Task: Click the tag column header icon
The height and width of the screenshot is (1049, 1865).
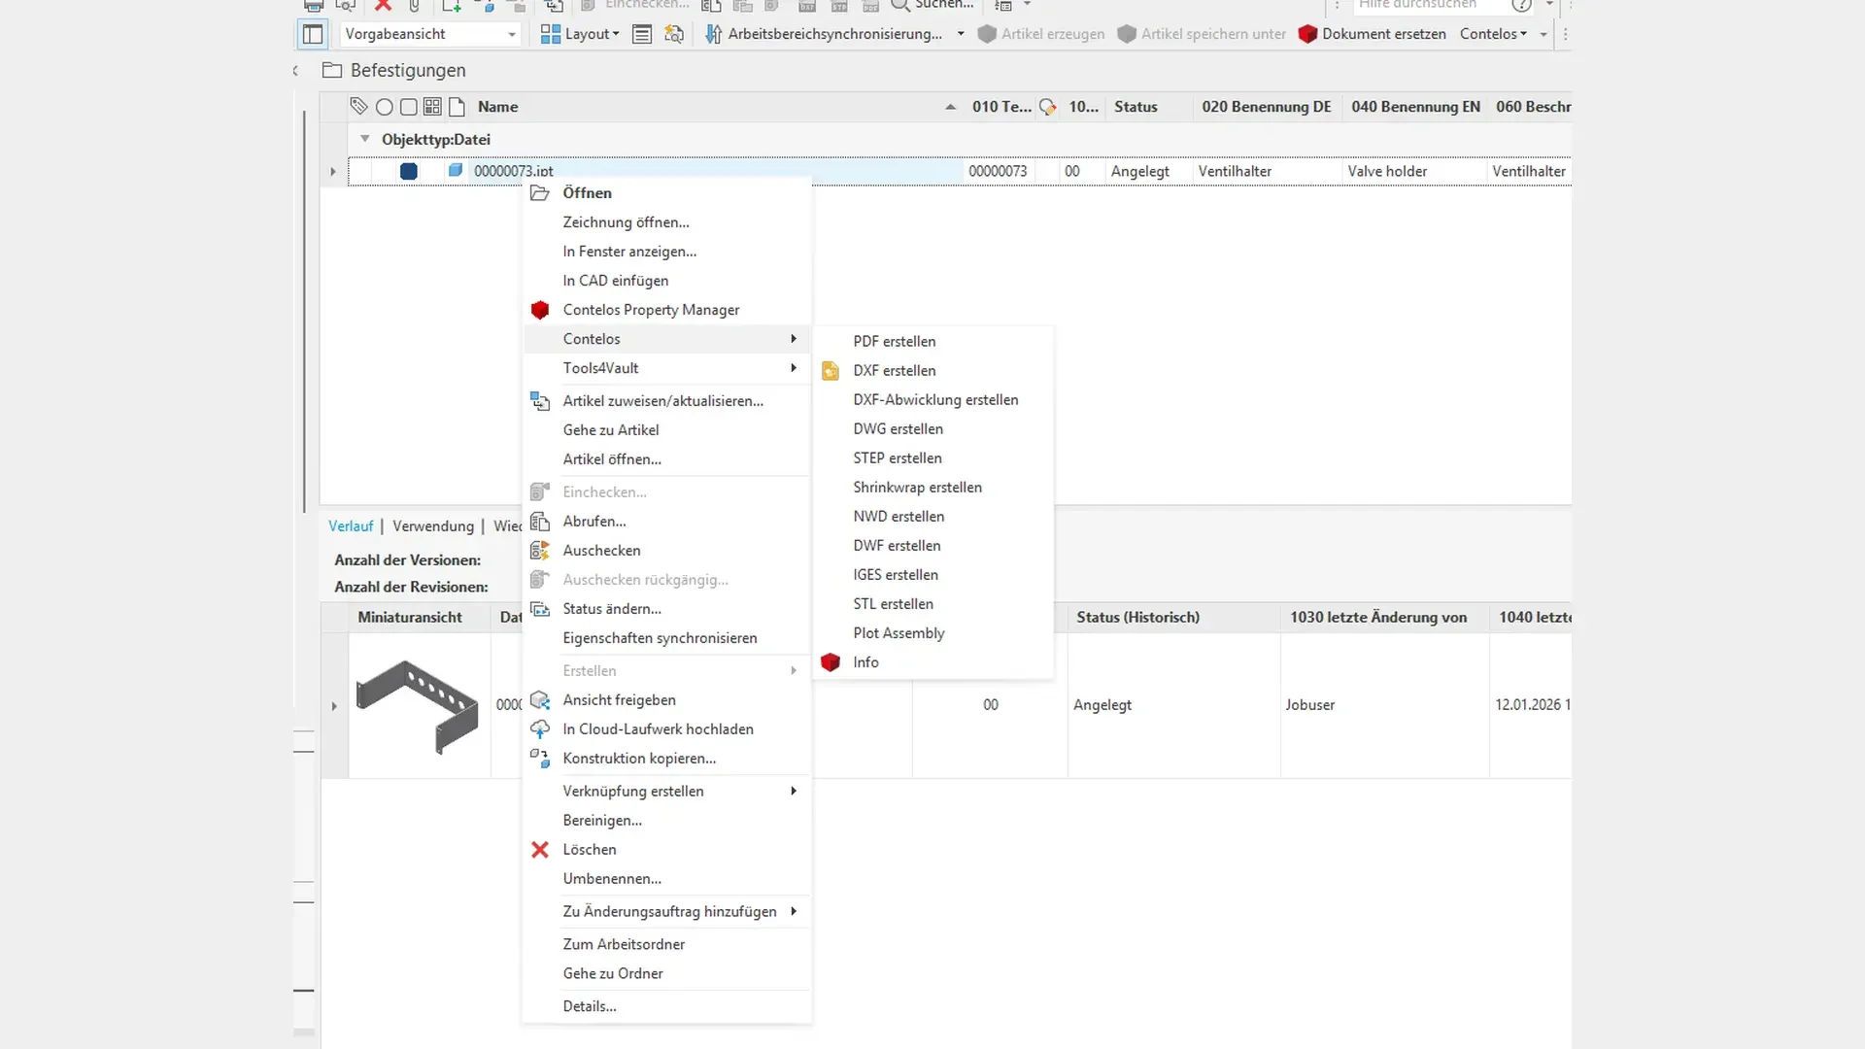Action: click(358, 107)
